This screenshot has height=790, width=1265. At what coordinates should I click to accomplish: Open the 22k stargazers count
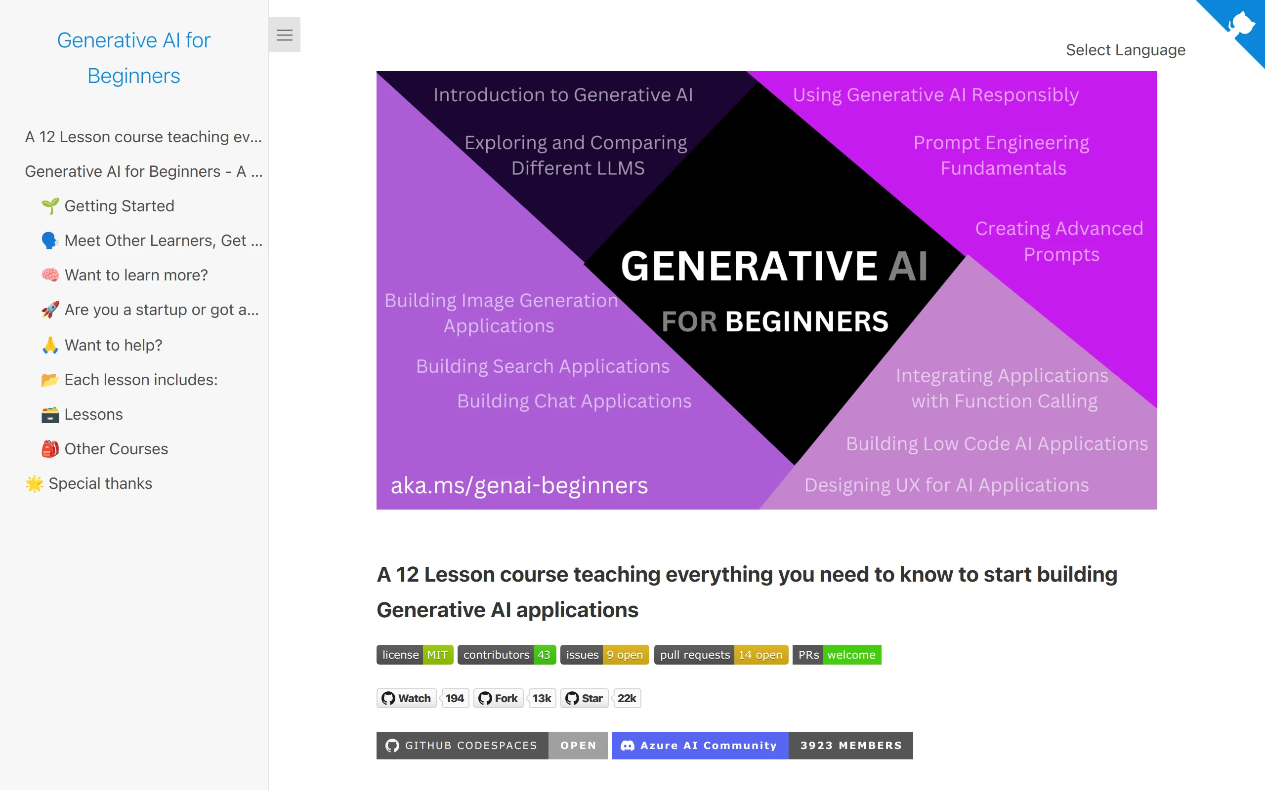tap(626, 698)
